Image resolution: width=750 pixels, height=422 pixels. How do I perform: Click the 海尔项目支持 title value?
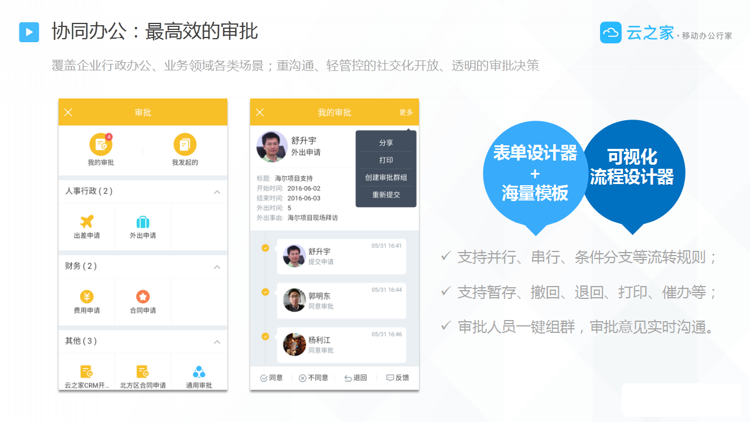294,178
